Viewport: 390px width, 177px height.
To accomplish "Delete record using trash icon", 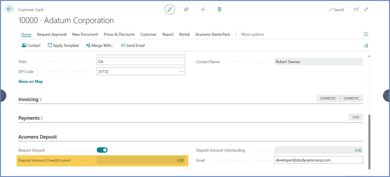I will [x=219, y=10].
